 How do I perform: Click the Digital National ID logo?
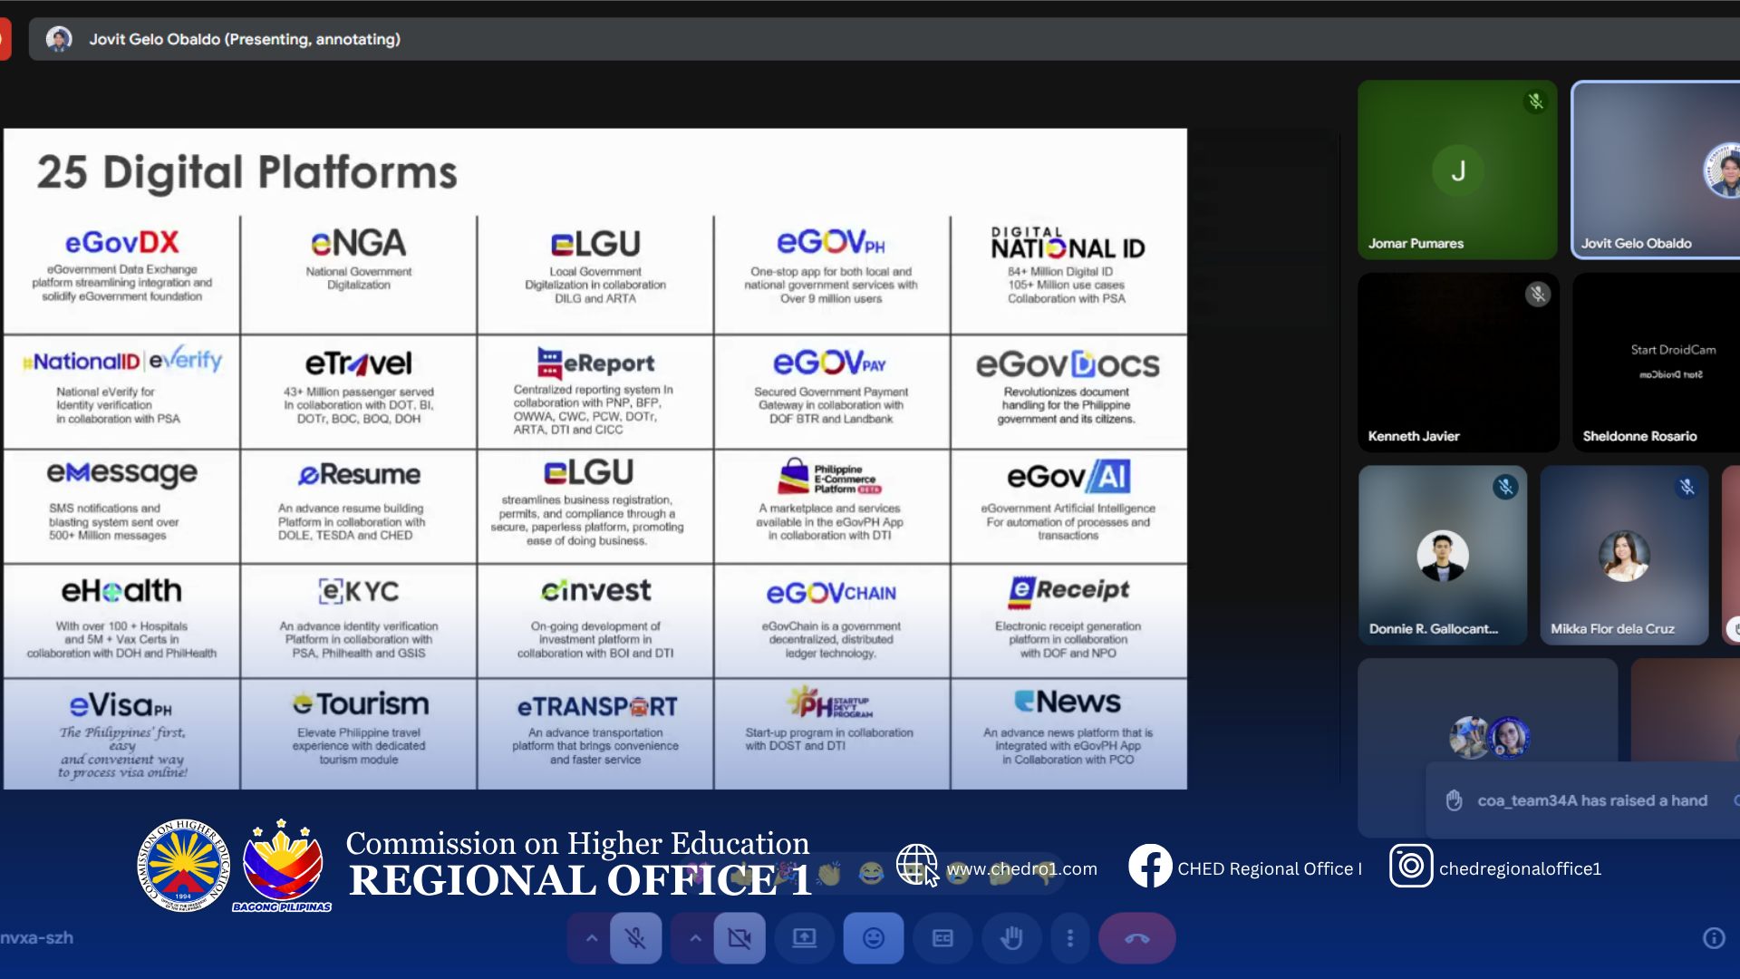[x=1067, y=243]
